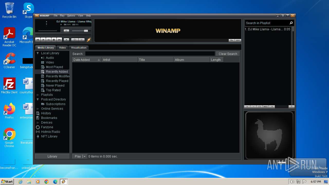
Task: Sort by Date Added column
Action: tap(87, 60)
